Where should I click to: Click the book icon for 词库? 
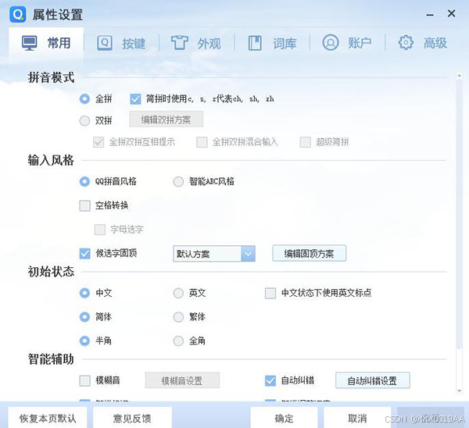pos(255,43)
